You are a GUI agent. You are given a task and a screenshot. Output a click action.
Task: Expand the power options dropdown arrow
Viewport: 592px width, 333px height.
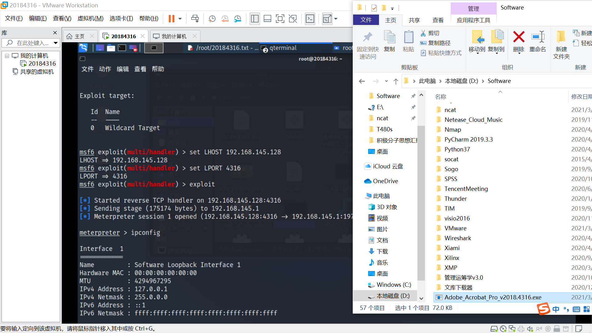point(180,19)
